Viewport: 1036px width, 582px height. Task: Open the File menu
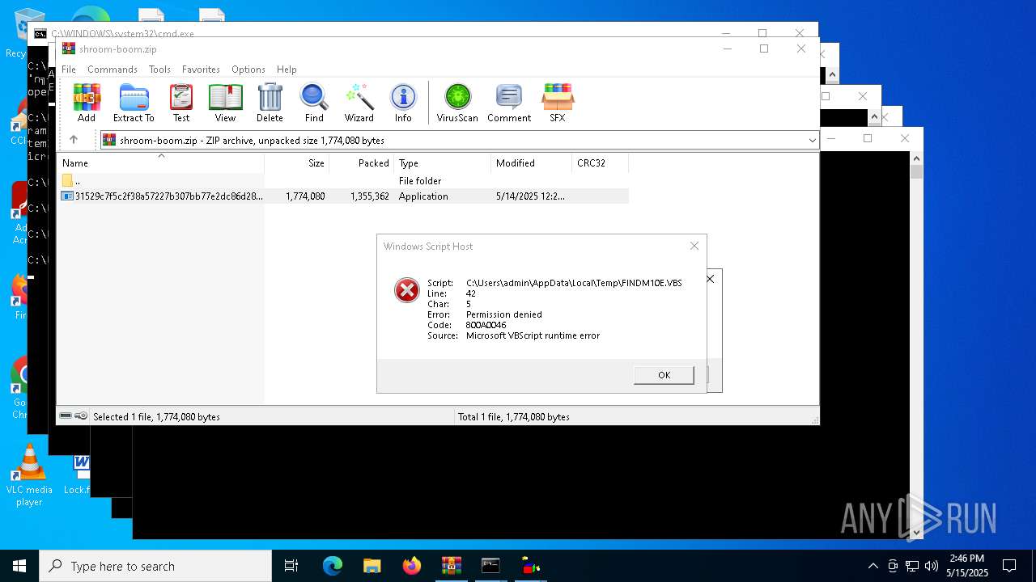tap(69, 70)
